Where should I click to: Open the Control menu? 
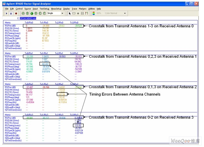19,9
